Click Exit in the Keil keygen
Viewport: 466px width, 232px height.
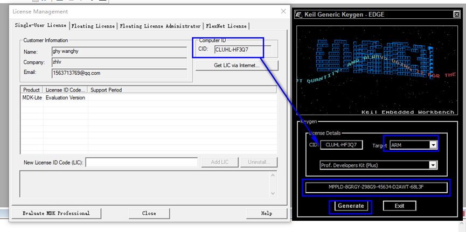tap(399, 206)
